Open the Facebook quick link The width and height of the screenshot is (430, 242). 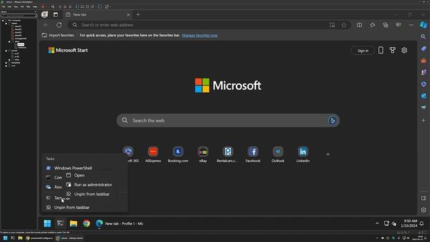point(253,154)
